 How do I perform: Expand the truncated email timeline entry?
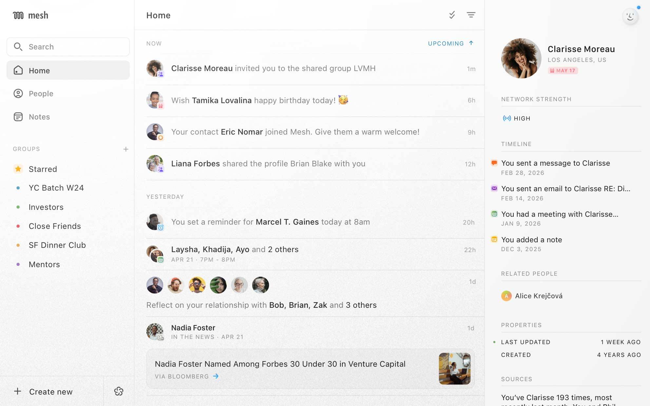pos(565,189)
